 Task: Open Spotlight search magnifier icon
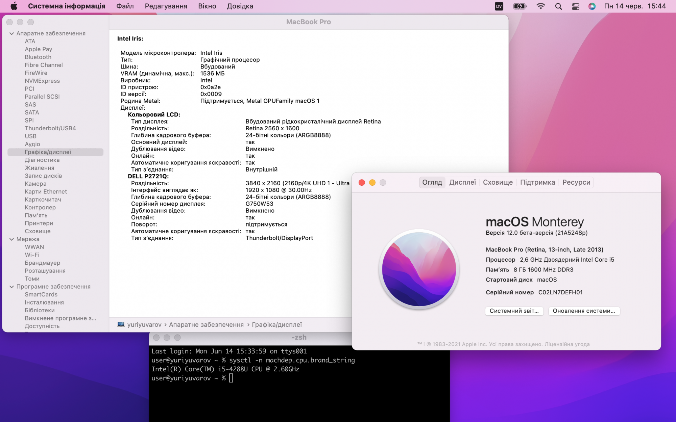(558, 6)
